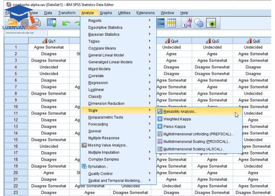This screenshot has height=196, width=275.
Task: Open the Classify menu item
Action: (95, 96)
